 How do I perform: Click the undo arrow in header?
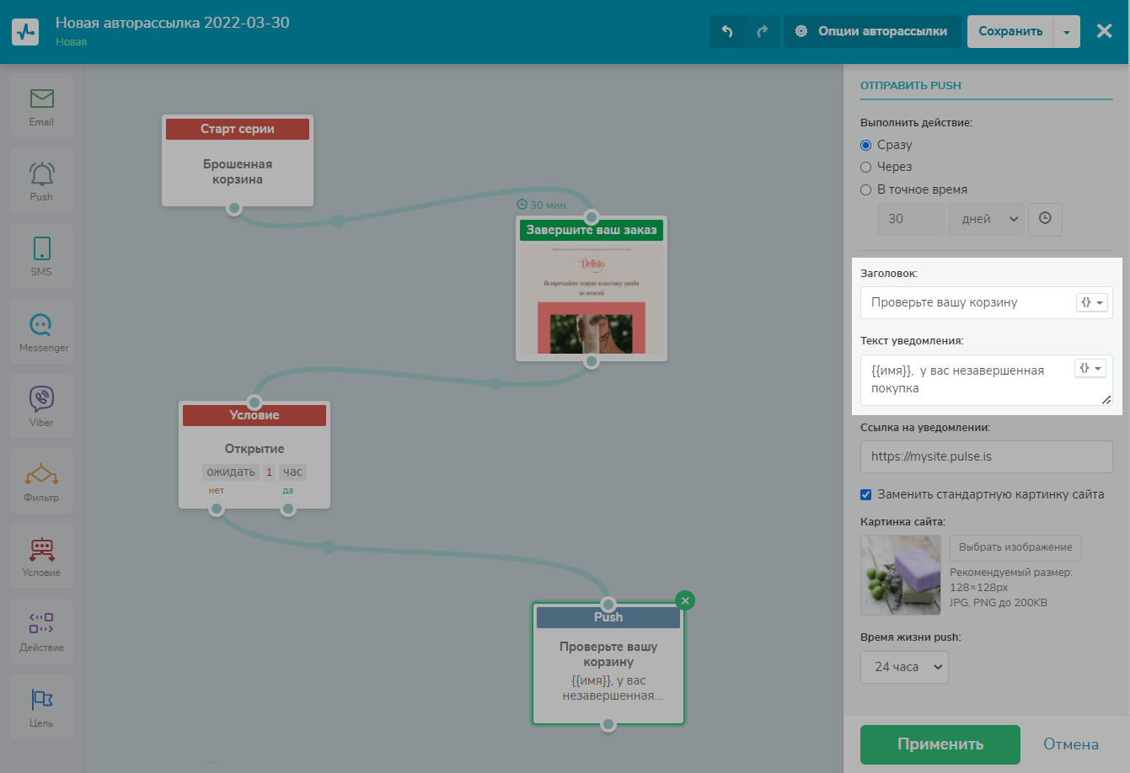pyautogui.click(x=727, y=31)
